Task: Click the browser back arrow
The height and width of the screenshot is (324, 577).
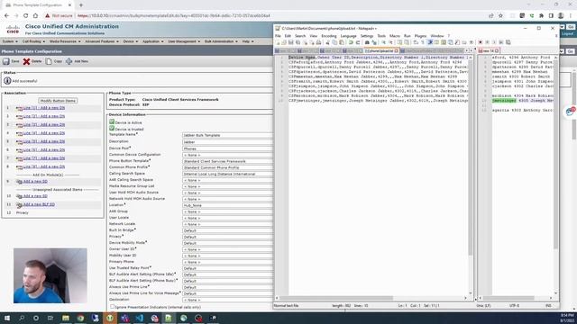Action: (x=6, y=16)
